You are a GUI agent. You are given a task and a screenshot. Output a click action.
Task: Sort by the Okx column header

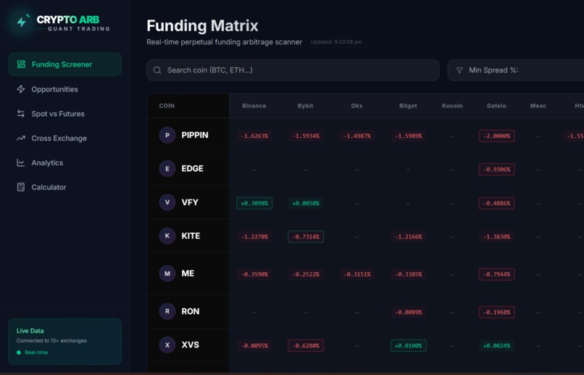pyautogui.click(x=356, y=105)
